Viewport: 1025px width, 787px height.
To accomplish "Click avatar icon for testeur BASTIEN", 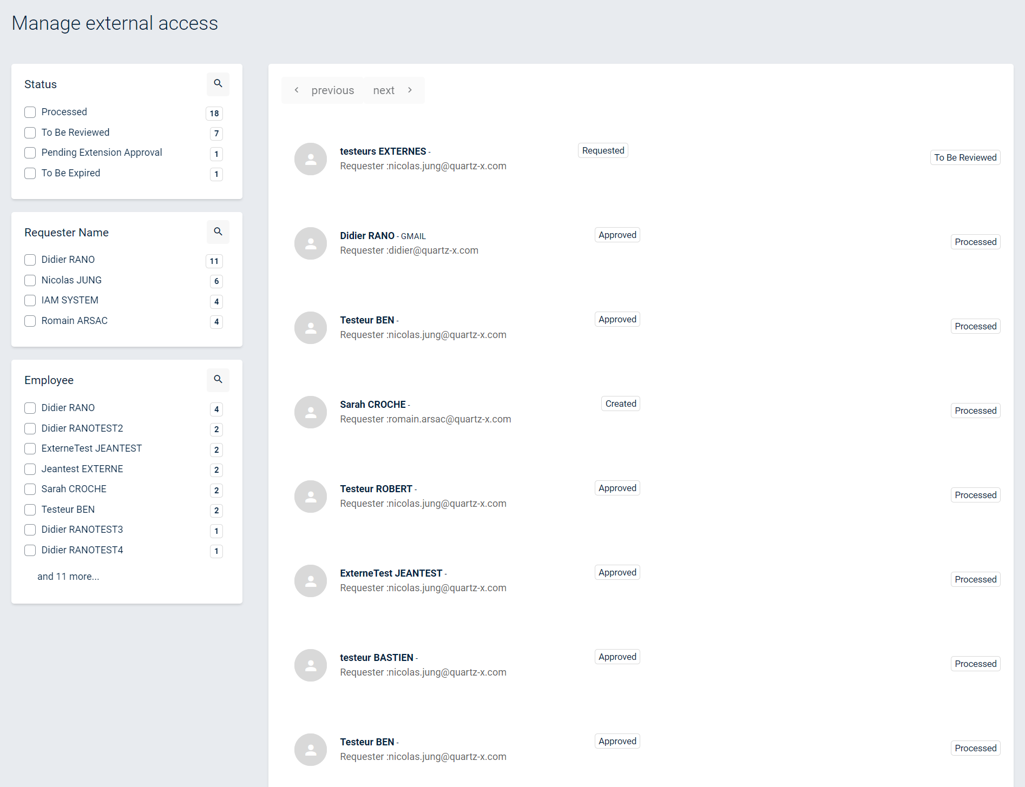I will coord(311,665).
